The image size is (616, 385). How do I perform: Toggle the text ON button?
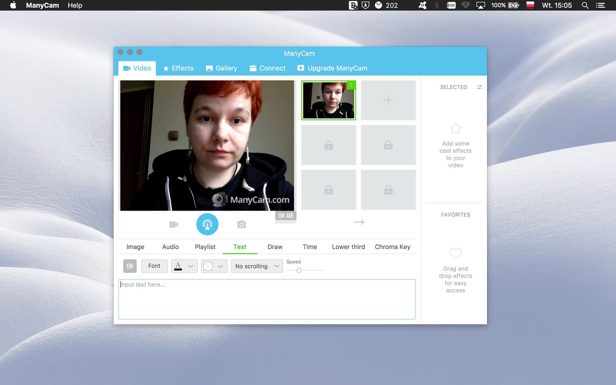coord(130,266)
